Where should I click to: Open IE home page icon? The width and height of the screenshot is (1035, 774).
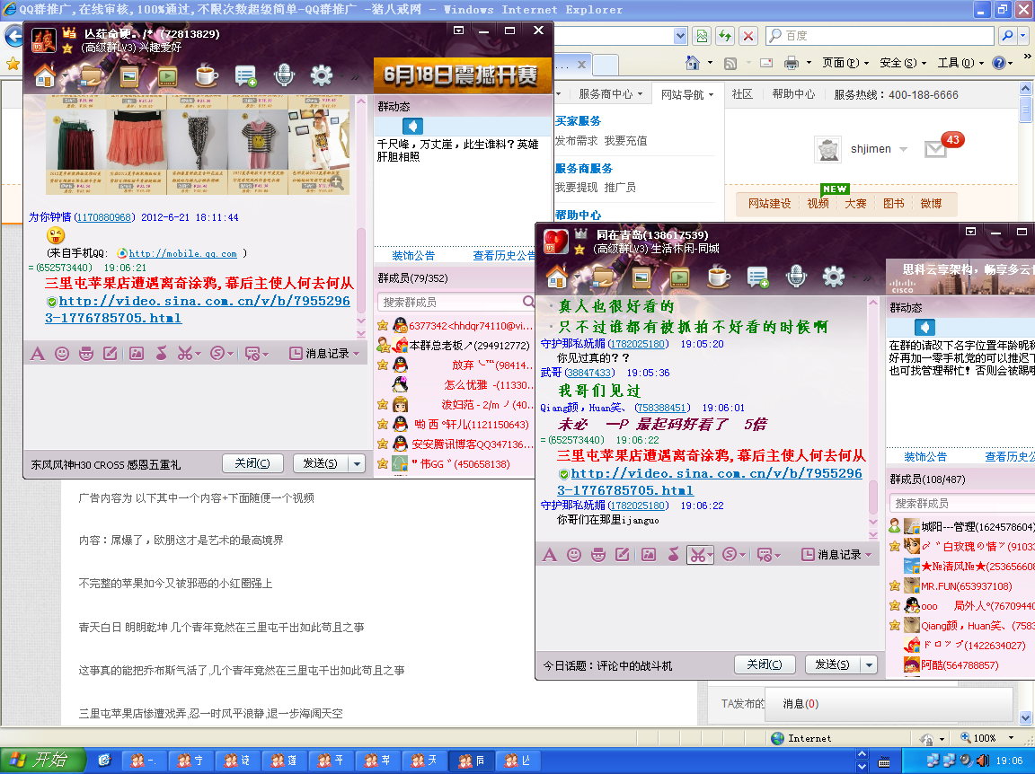point(693,63)
